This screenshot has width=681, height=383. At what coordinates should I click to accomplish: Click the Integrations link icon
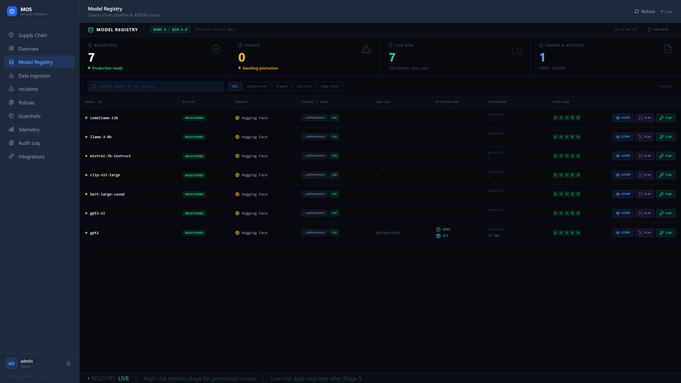tap(11, 156)
